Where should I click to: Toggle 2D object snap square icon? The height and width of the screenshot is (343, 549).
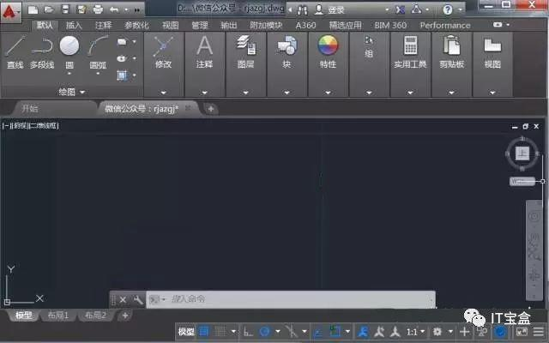pyautogui.click(x=335, y=331)
